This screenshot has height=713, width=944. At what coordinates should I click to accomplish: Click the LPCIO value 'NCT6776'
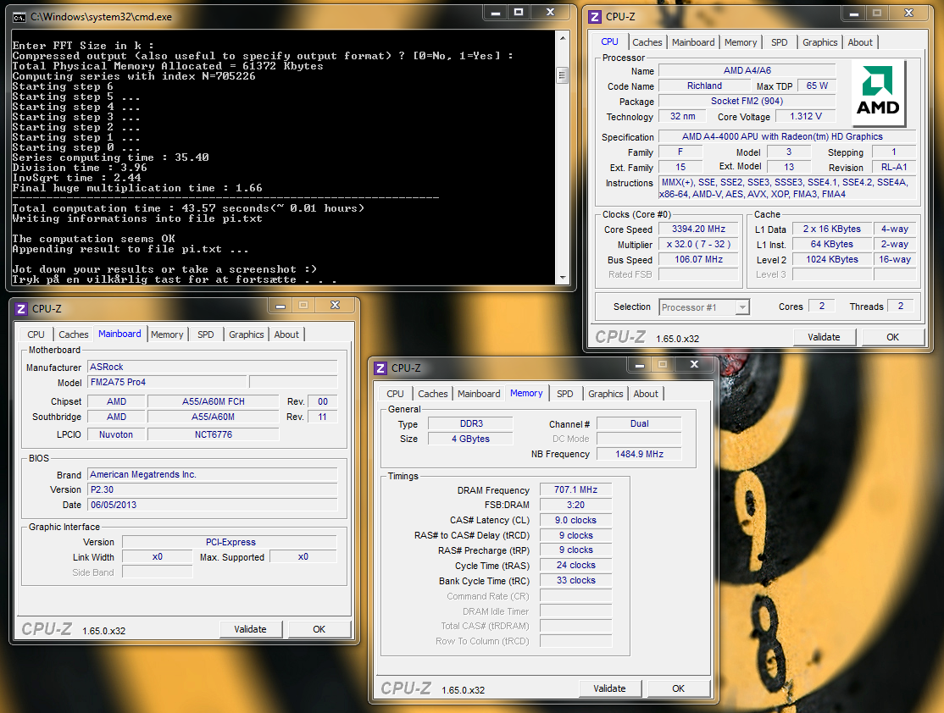click(x=214, y=434)
